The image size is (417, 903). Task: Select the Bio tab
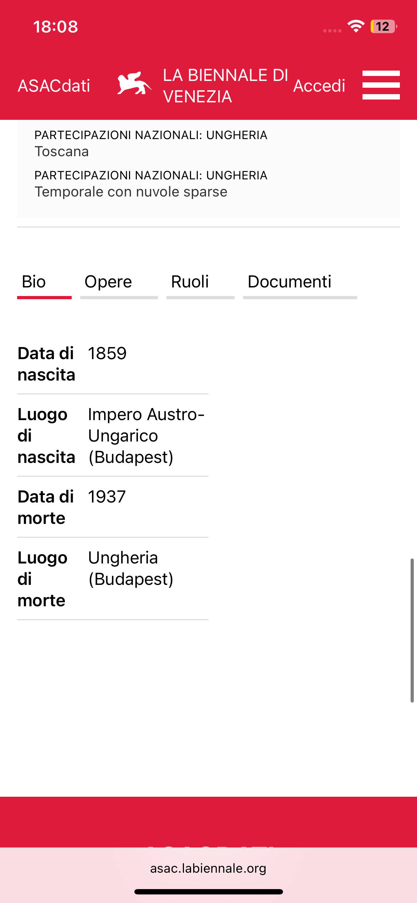(x=34, y=282)
